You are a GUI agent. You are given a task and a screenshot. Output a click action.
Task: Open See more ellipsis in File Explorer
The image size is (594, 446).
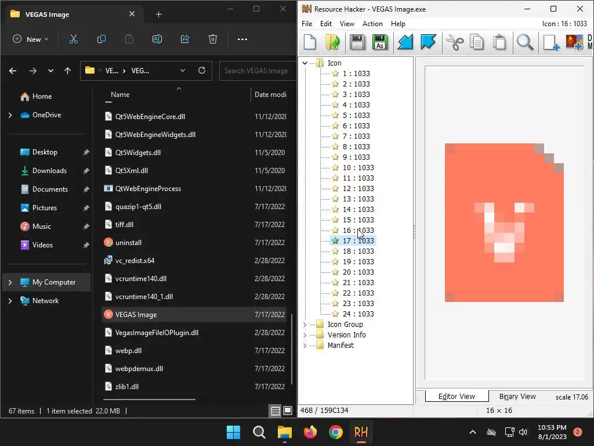pyautogui.click(x=242, y=39)
